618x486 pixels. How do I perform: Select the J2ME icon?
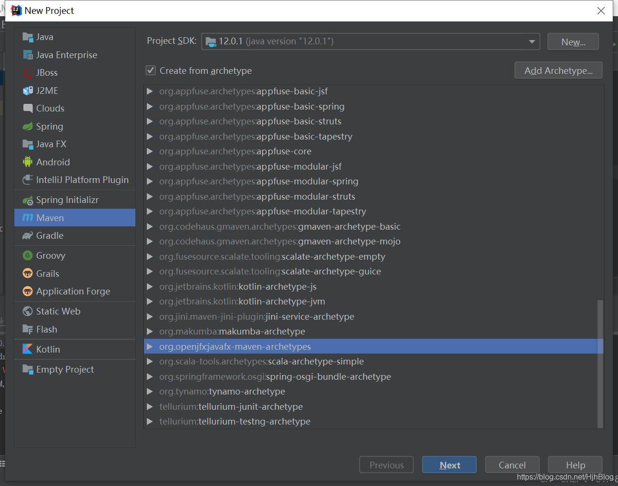pyautogui.click(x=28, y=91)
